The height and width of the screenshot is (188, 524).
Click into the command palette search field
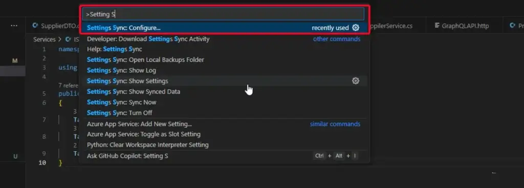coord(223,14)
